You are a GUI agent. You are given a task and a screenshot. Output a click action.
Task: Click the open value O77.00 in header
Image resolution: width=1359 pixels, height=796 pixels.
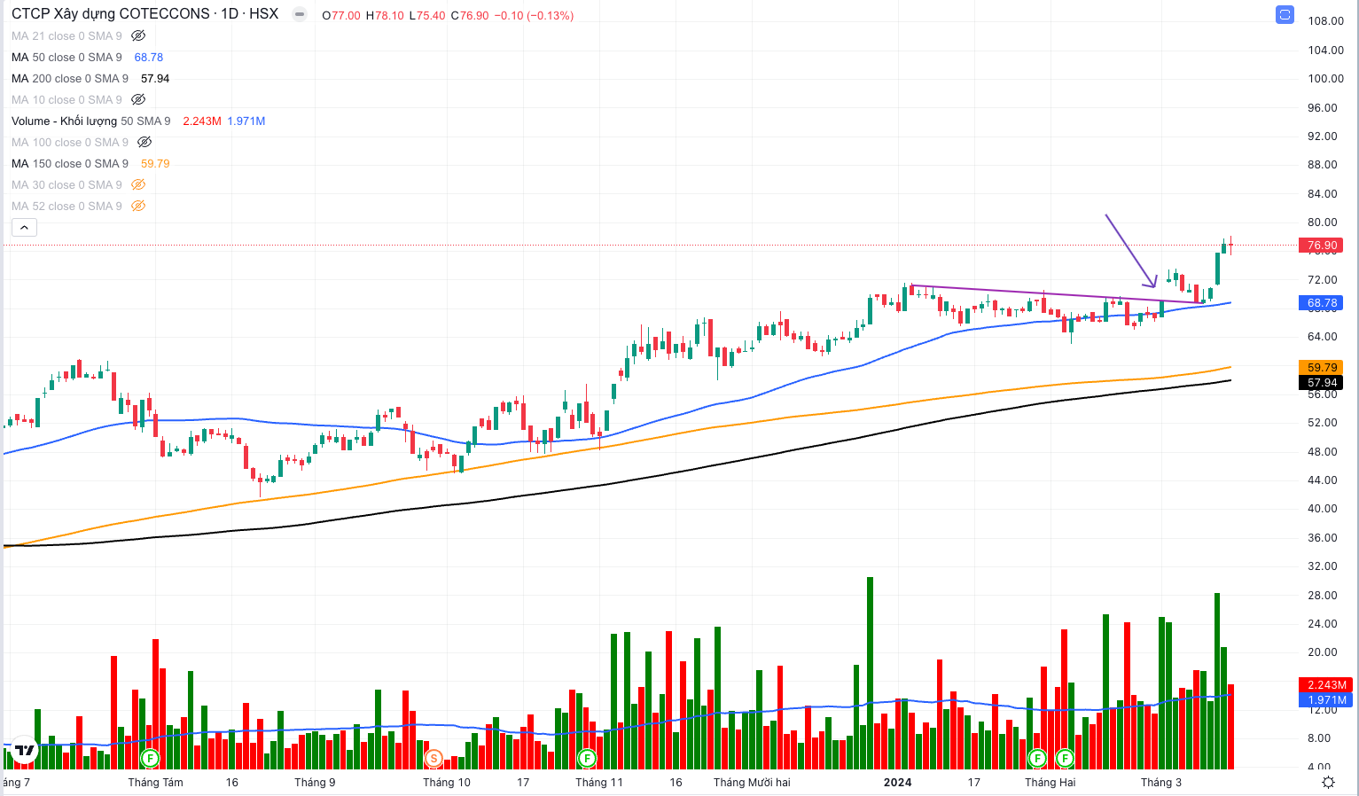click(341, 16)
